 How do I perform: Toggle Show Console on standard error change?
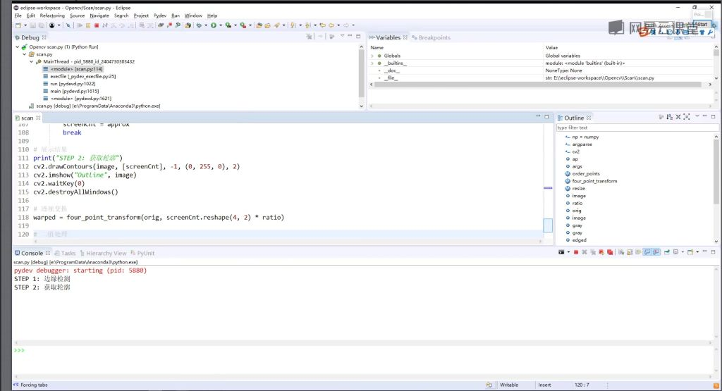pyautogui.click(x=656, y=252)
